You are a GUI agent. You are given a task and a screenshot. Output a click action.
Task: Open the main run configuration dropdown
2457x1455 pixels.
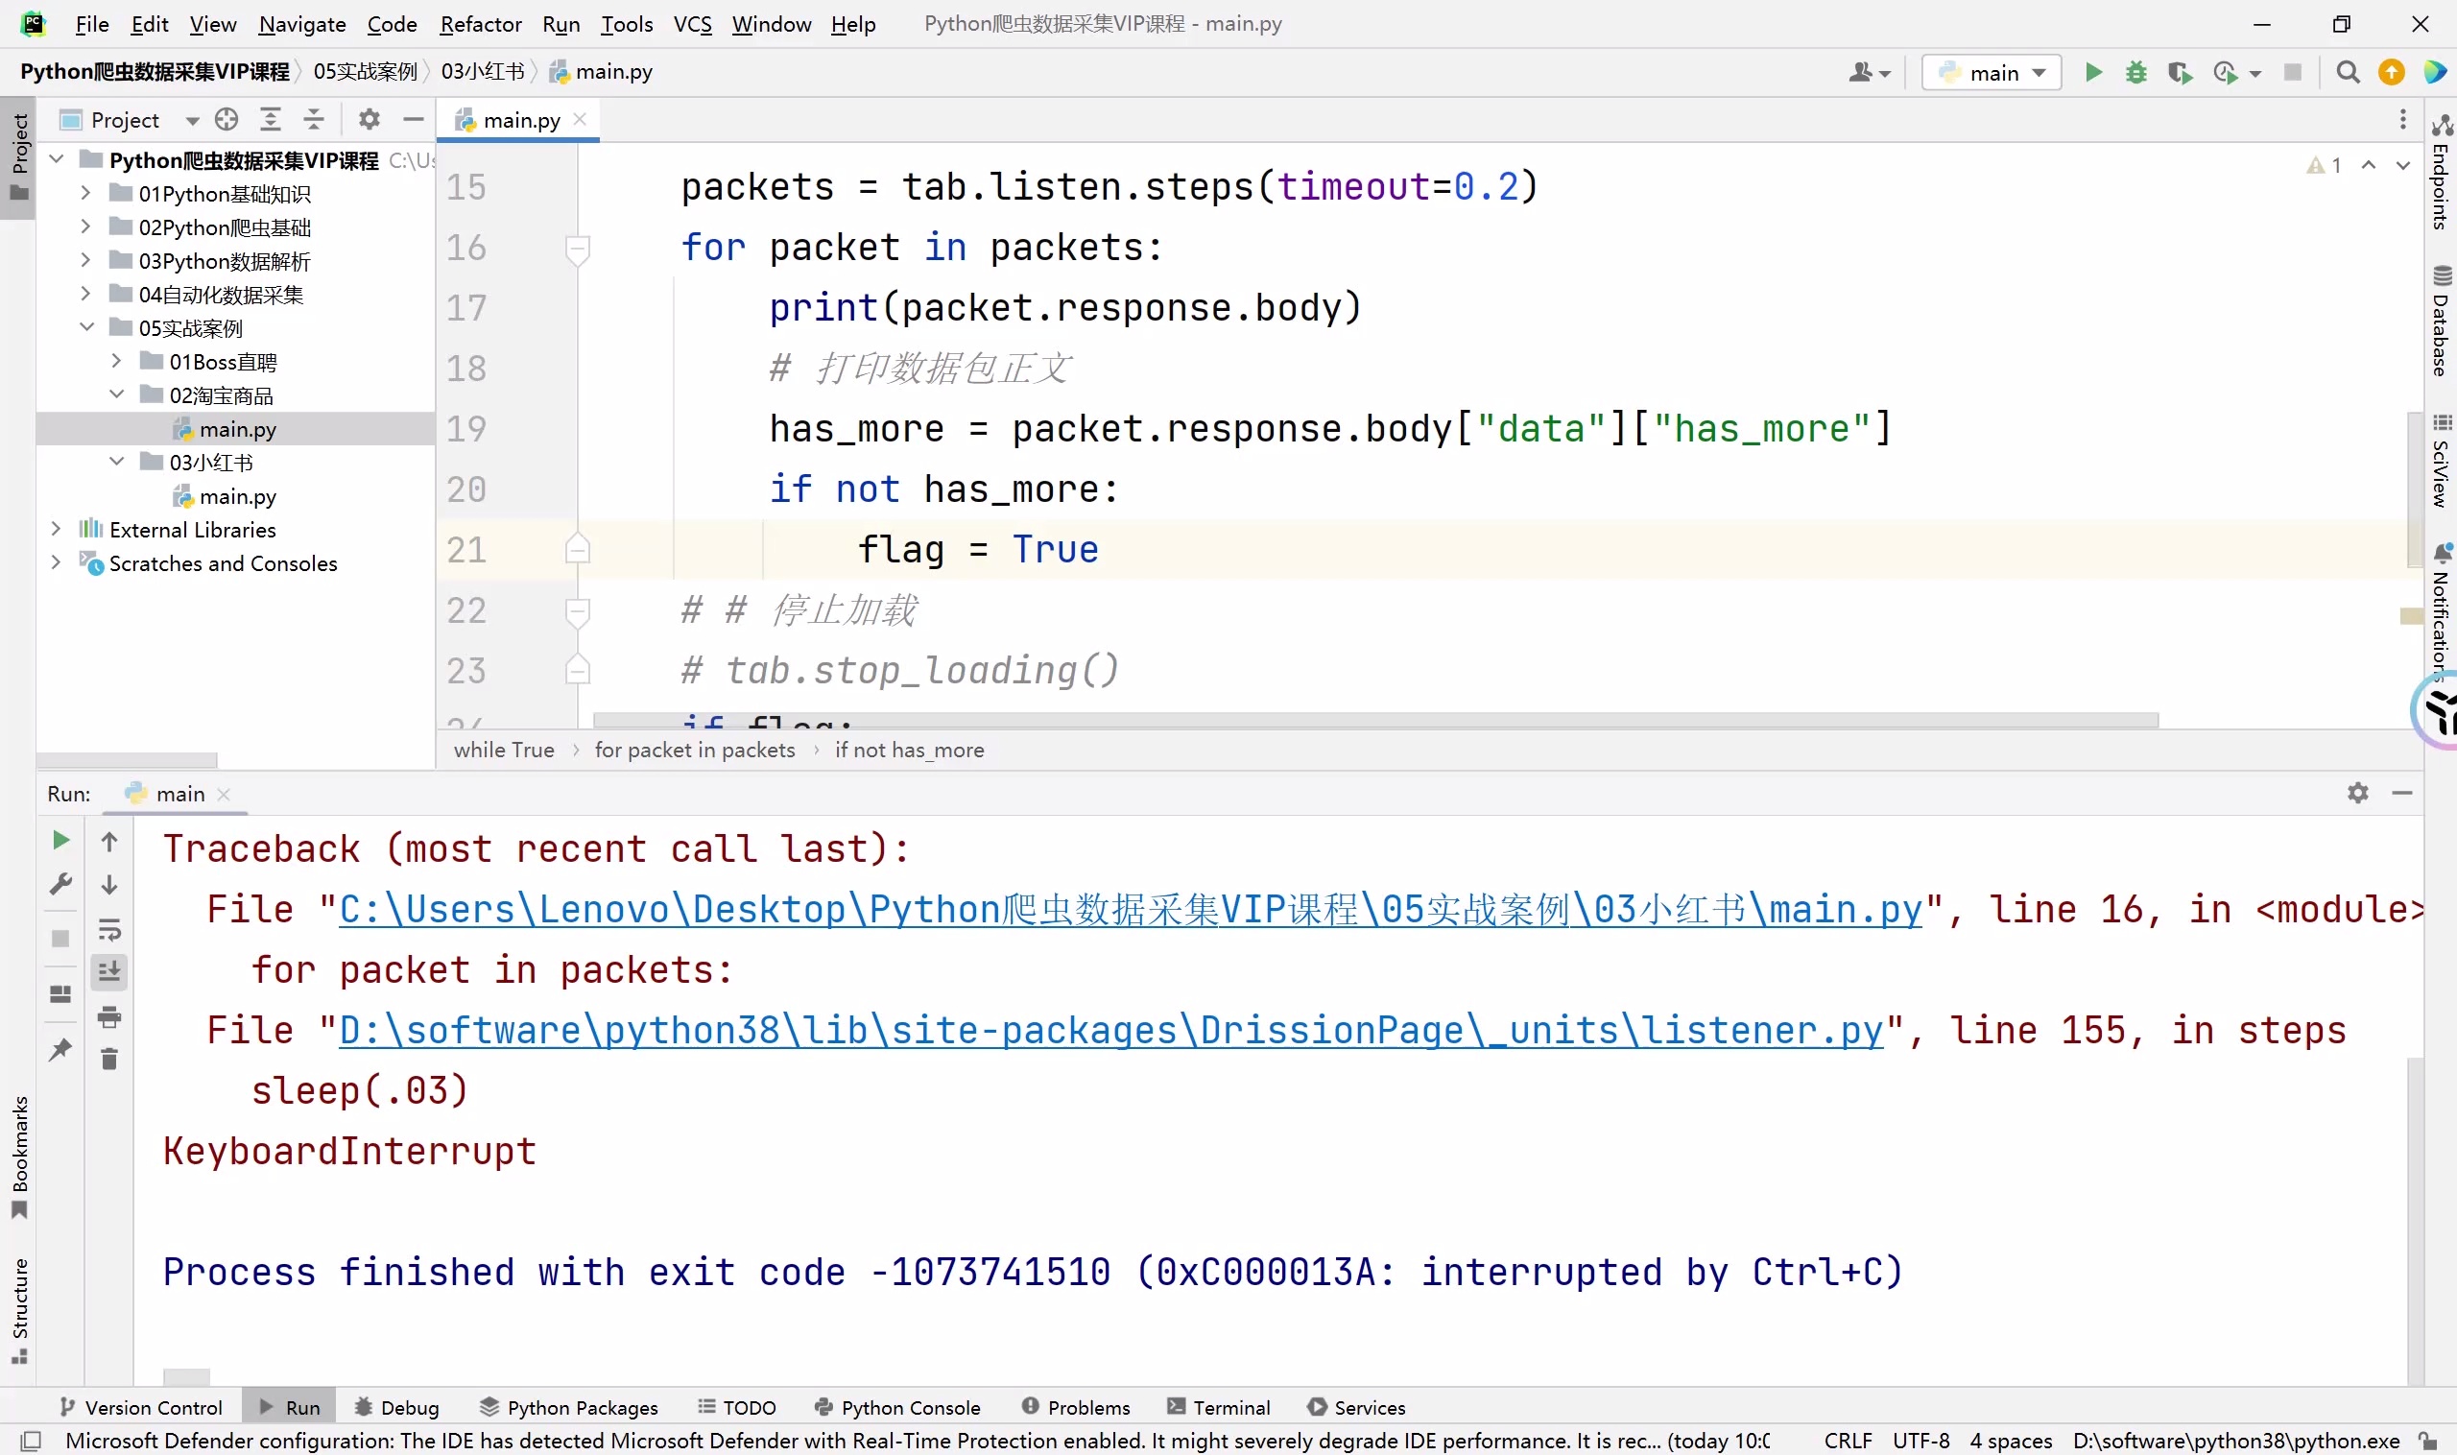[x=1992, y=73]
